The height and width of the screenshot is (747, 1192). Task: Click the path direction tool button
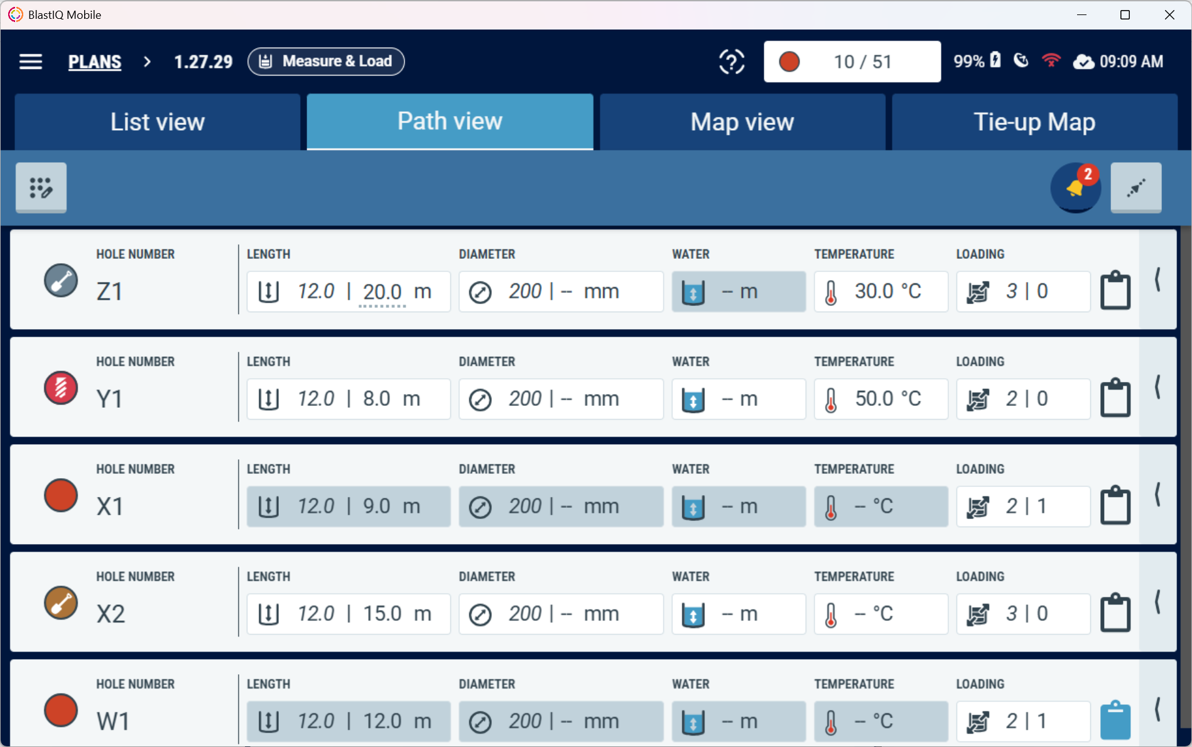[x=1135, y=187]
